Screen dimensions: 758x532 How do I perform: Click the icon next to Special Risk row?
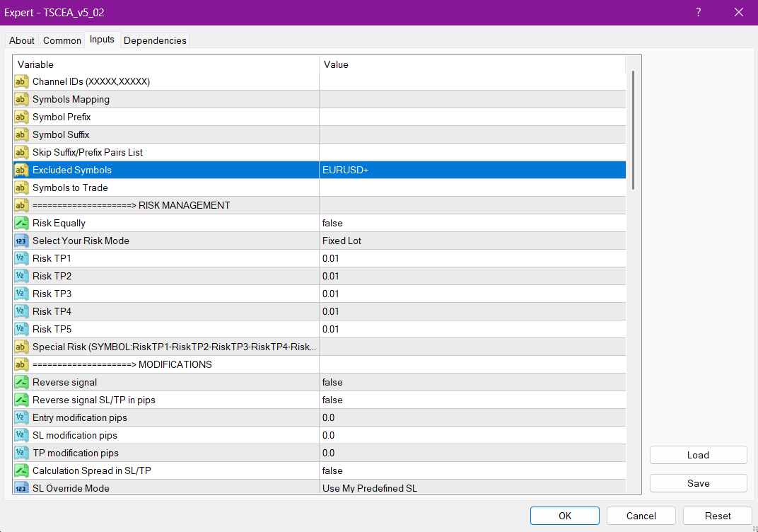[x=21, y=347]
